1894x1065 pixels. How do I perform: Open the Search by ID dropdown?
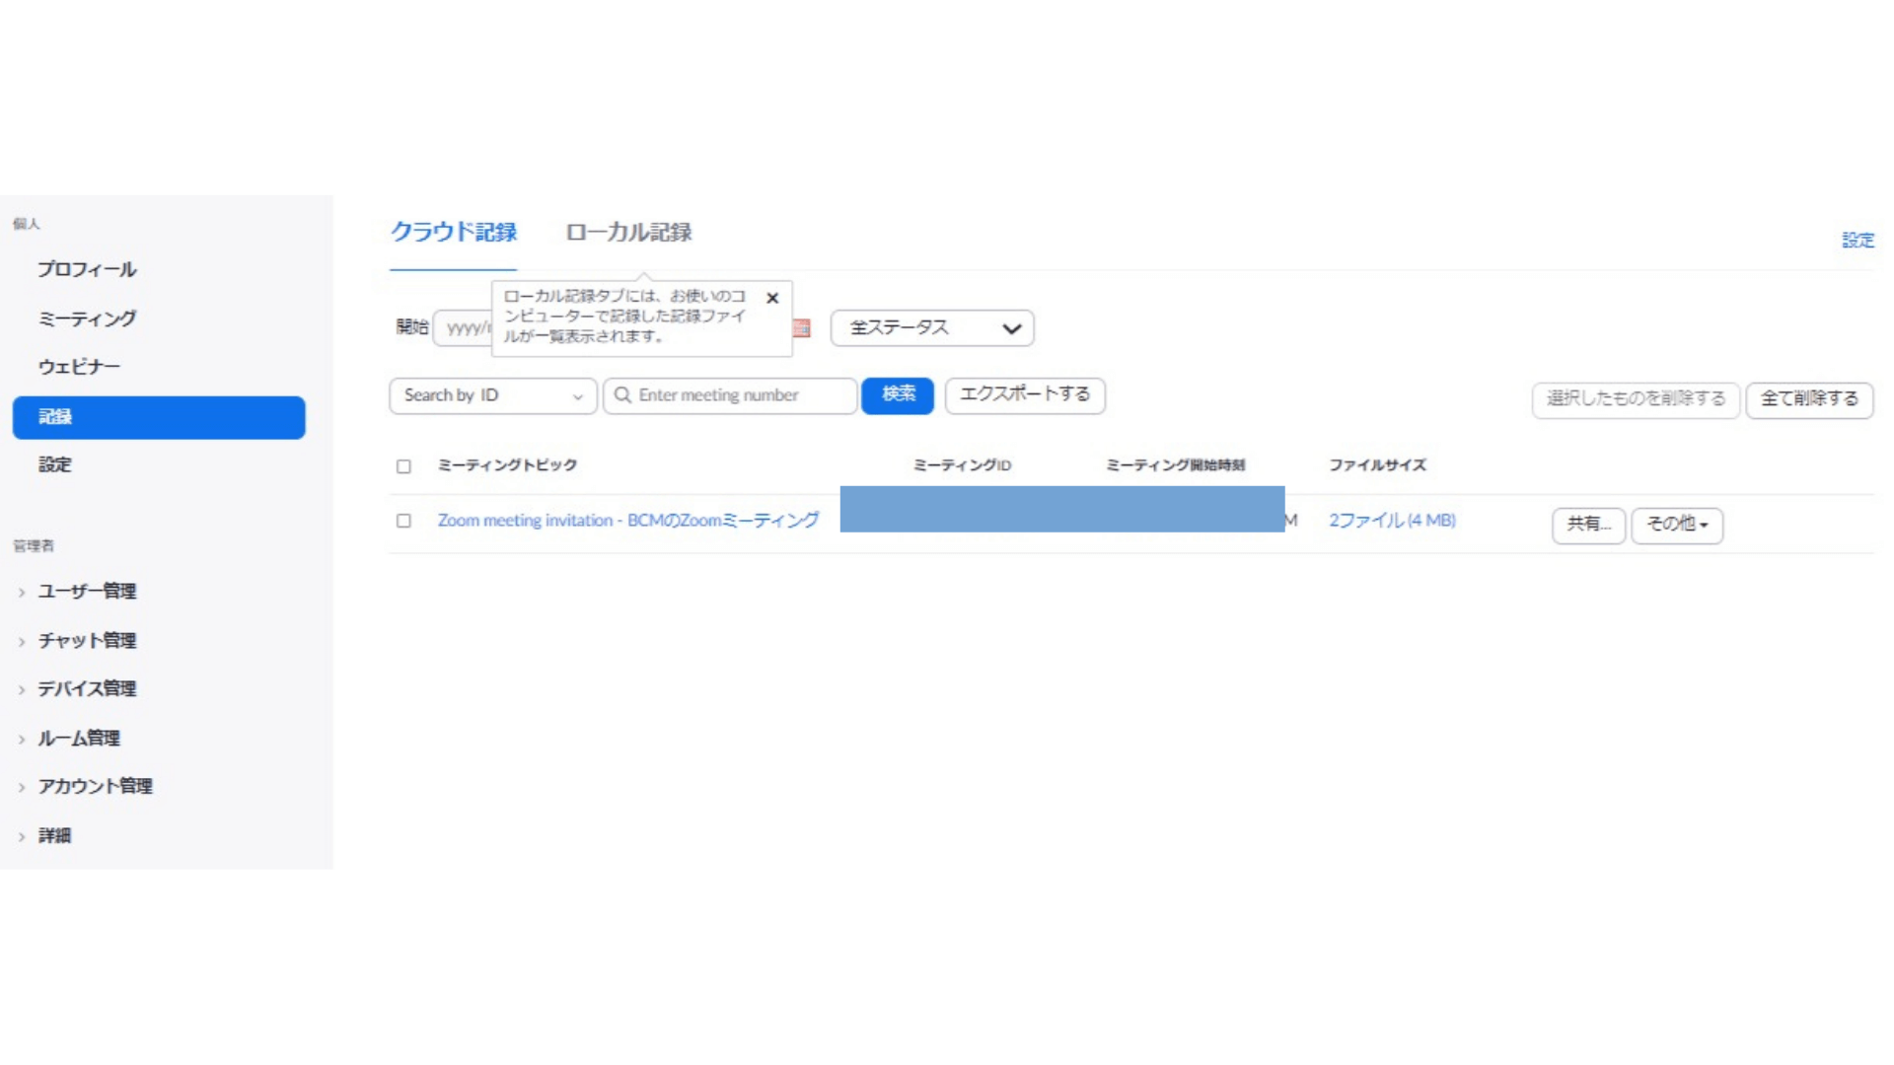(491, 395)
